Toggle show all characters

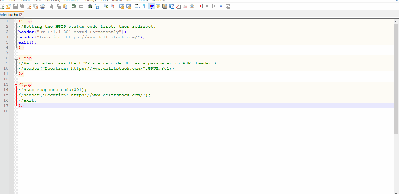[x=145, y=6]
